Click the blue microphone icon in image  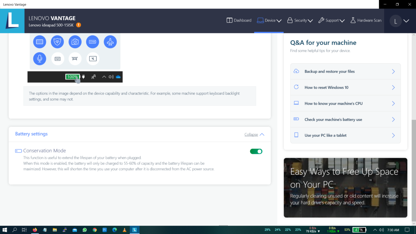click(x=40, y=59)
